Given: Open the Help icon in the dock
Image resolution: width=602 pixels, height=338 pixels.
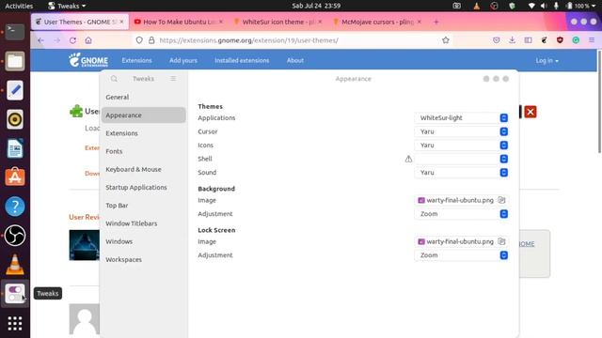Looking at the screenshot, I should pos(15,207).
